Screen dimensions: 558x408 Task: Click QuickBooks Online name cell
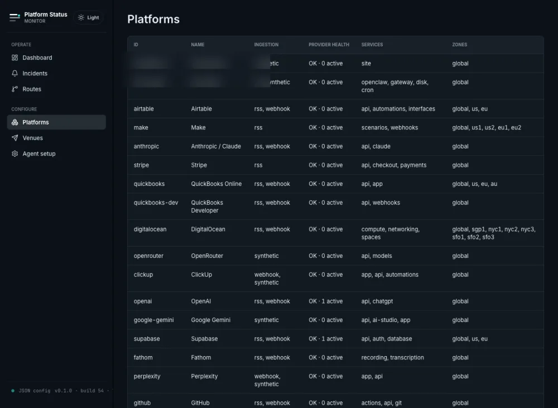217,184
